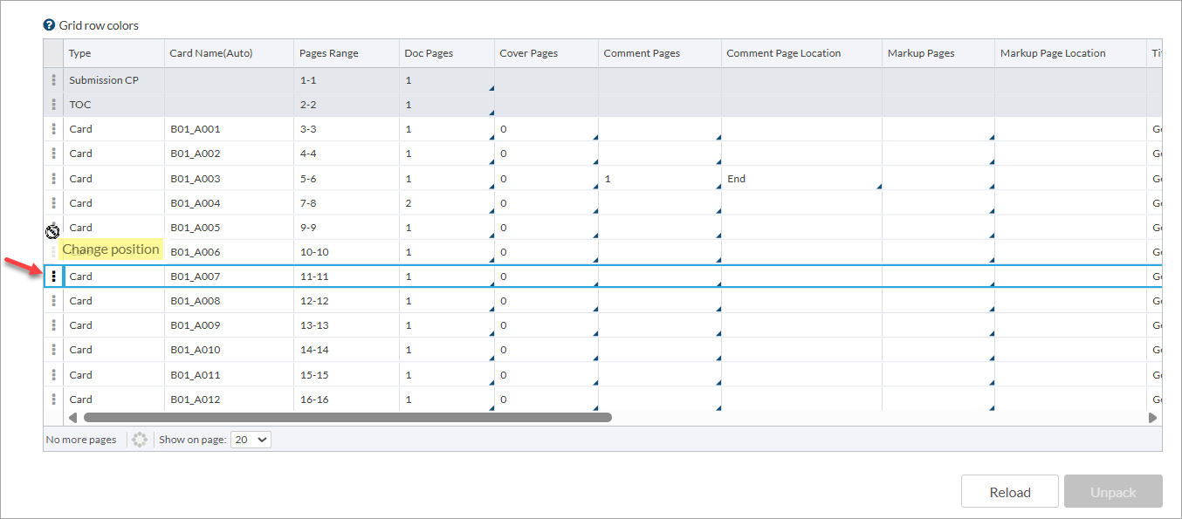Select the B01_A012 card name cell

click(x=229, y=399)
